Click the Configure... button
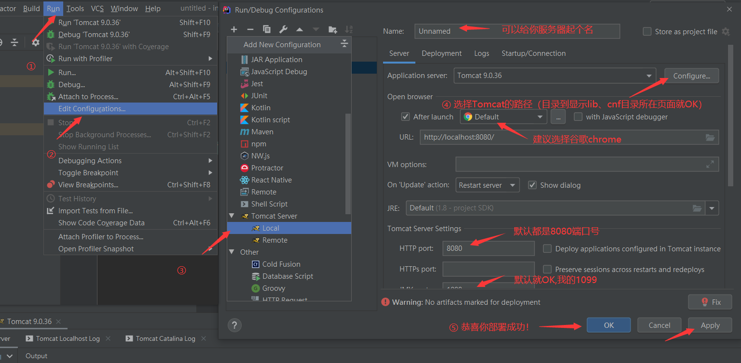The height and width of the screenshot is (363, 741). (x=692, y=76)
